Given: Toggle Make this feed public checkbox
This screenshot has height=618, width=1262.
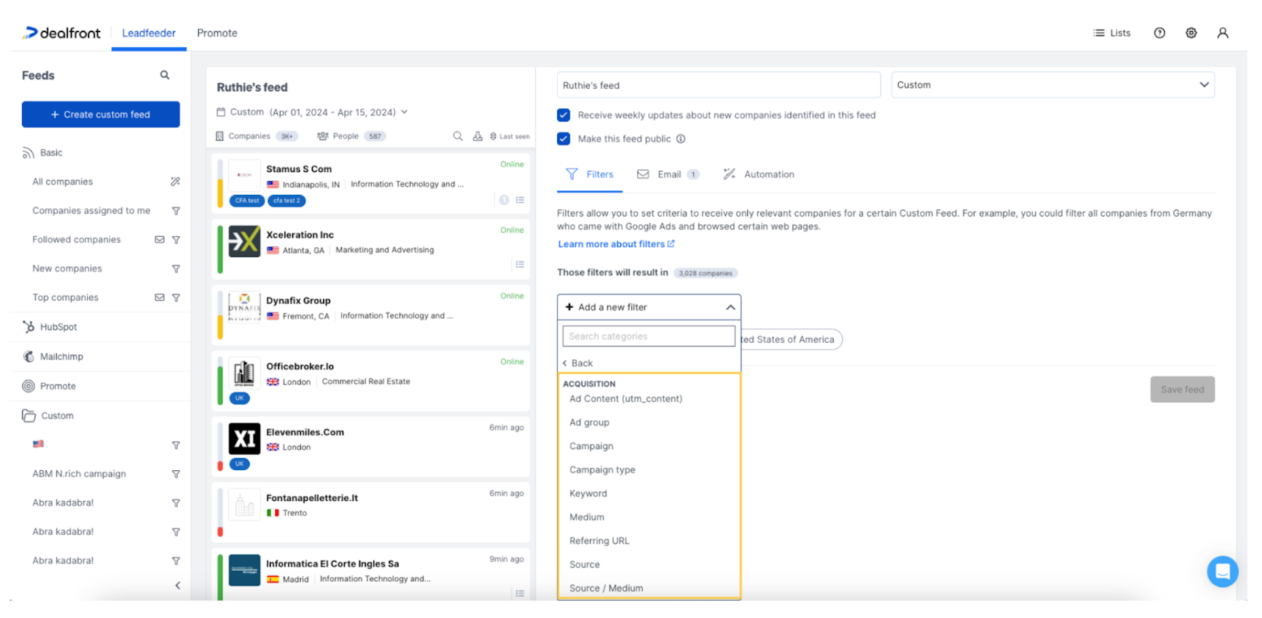Looking at the screenshot, I should point(563,139).
